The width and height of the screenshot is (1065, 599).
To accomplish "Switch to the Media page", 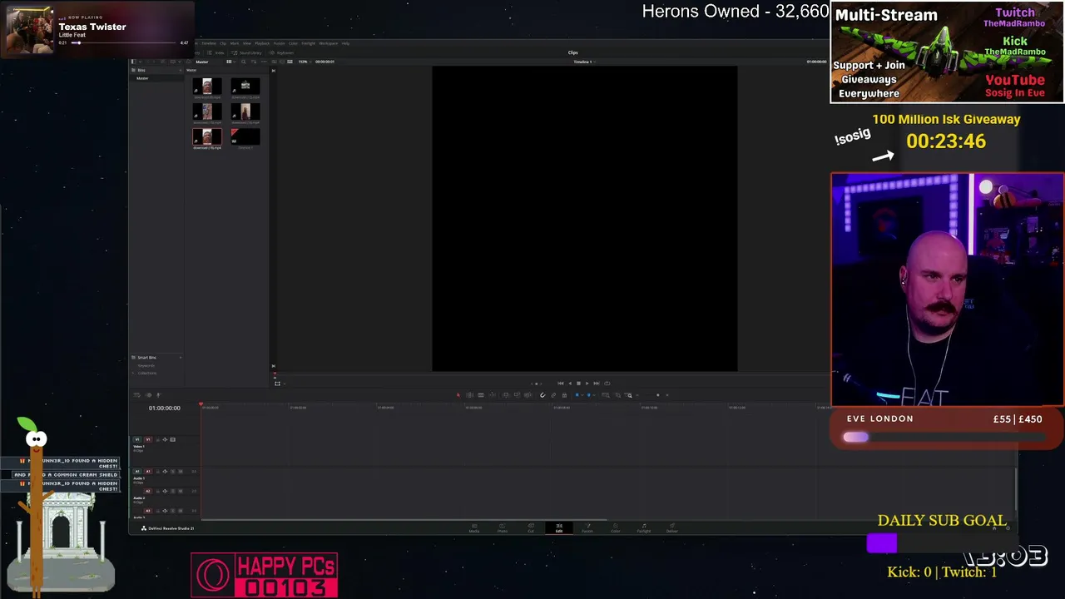I will click(474, 528).
